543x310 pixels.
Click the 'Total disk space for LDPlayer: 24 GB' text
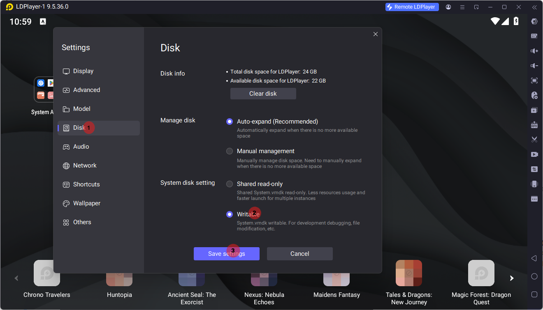tap(274, 71)
